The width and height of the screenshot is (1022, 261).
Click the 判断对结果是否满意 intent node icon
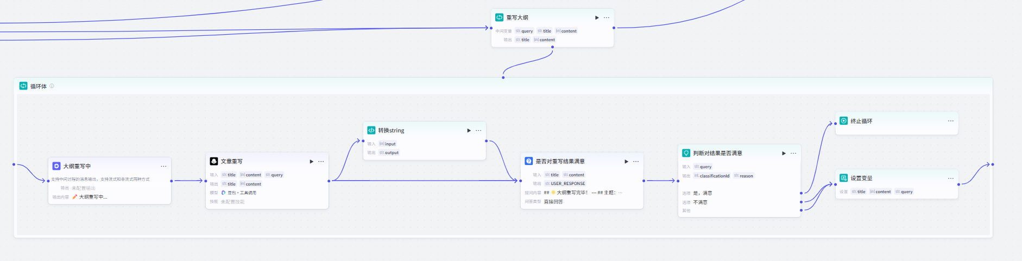pyautogui.click(x=686, y=153)
